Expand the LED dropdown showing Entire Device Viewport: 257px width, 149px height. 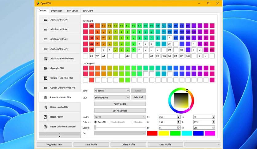(112, 98)
